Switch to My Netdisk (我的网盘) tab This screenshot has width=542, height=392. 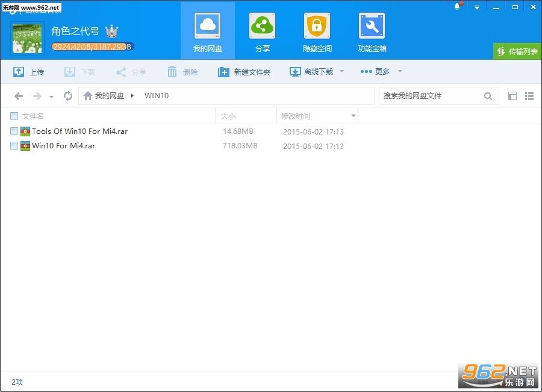coord(207,30)
